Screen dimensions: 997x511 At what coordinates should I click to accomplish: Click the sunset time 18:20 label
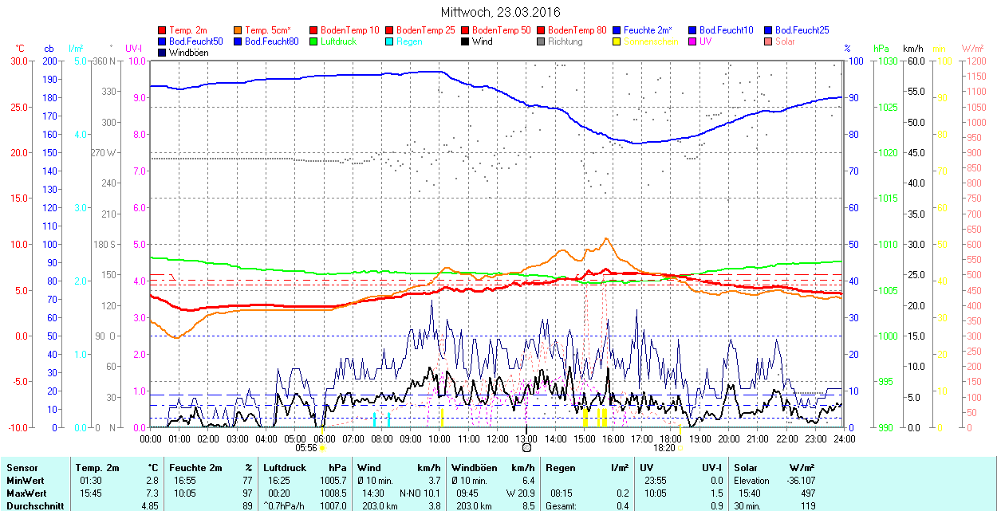pos(664,448)
